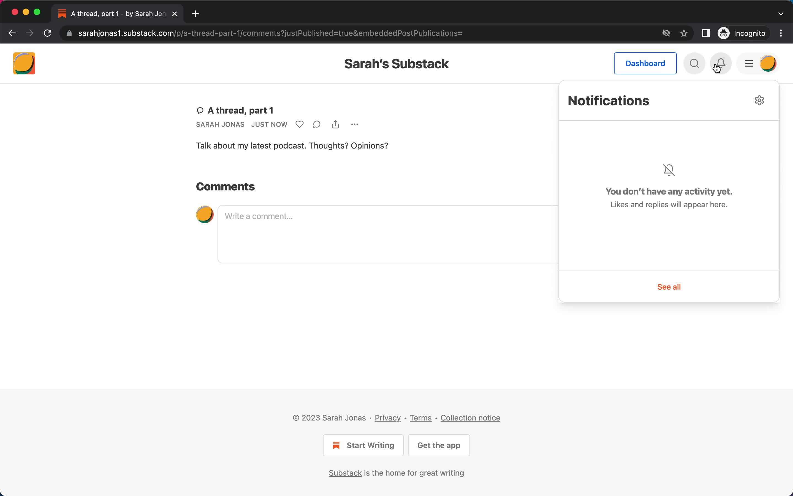
Task: Click the like heart icon
Action: click(x=300, y=124)
